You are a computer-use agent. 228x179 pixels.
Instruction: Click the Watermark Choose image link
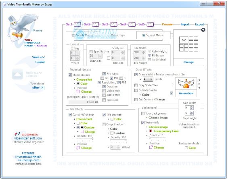tap(158, 127)
